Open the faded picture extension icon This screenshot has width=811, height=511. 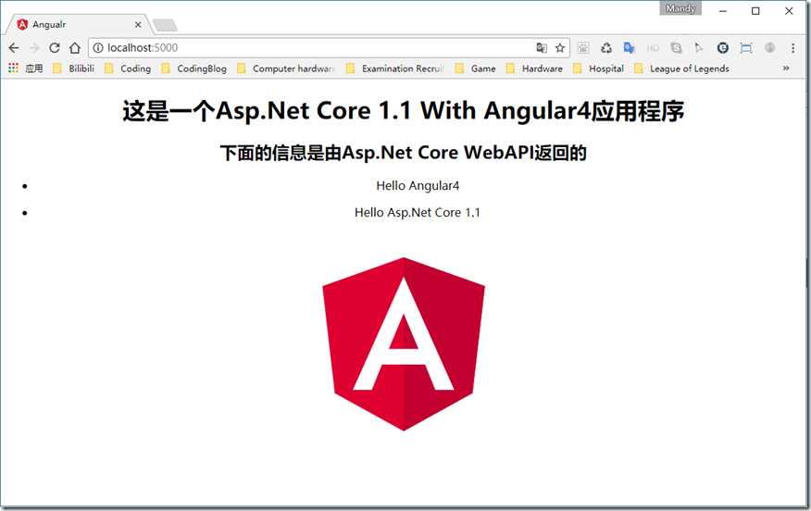click(583, 48)
